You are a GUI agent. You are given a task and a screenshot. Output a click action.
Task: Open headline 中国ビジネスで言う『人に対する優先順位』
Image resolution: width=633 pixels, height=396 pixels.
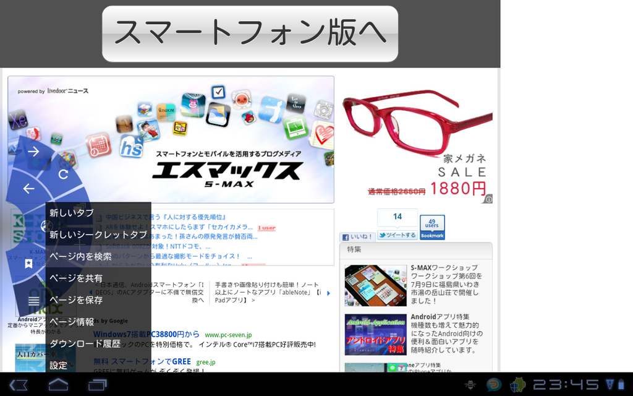(x=166, y=217)
